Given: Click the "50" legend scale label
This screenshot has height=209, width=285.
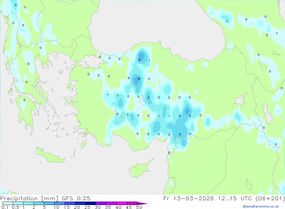Looking at the screenshot, I should click(x=139, y=207).
